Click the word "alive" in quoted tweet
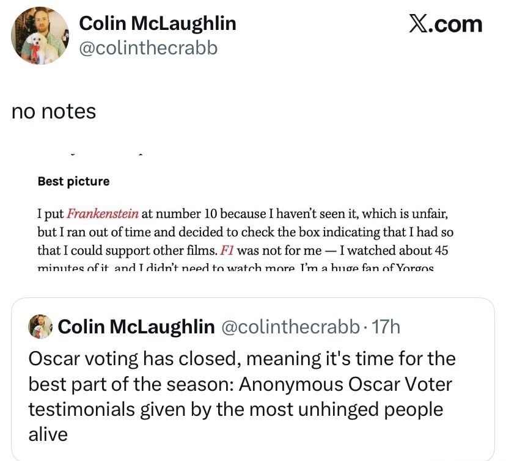The height and width of the screenshot is (461, 506). [48, 434]
